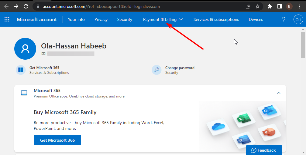Click the key icon for Change password
Viewport: 306px width, 155px height.
pos(156,70)
